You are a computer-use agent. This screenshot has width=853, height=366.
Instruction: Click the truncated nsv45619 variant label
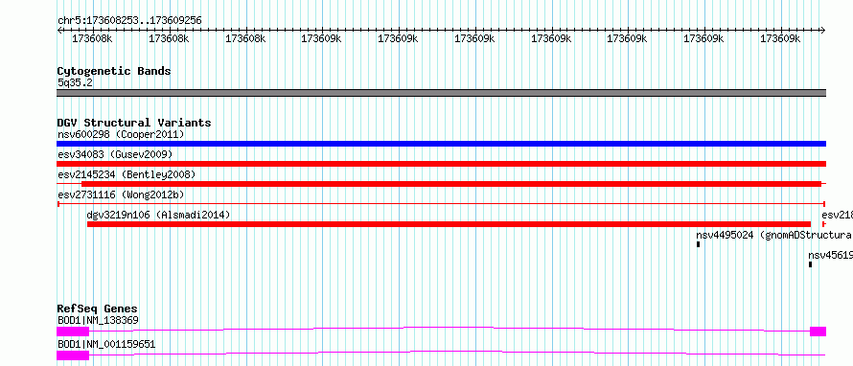point(830,255)
